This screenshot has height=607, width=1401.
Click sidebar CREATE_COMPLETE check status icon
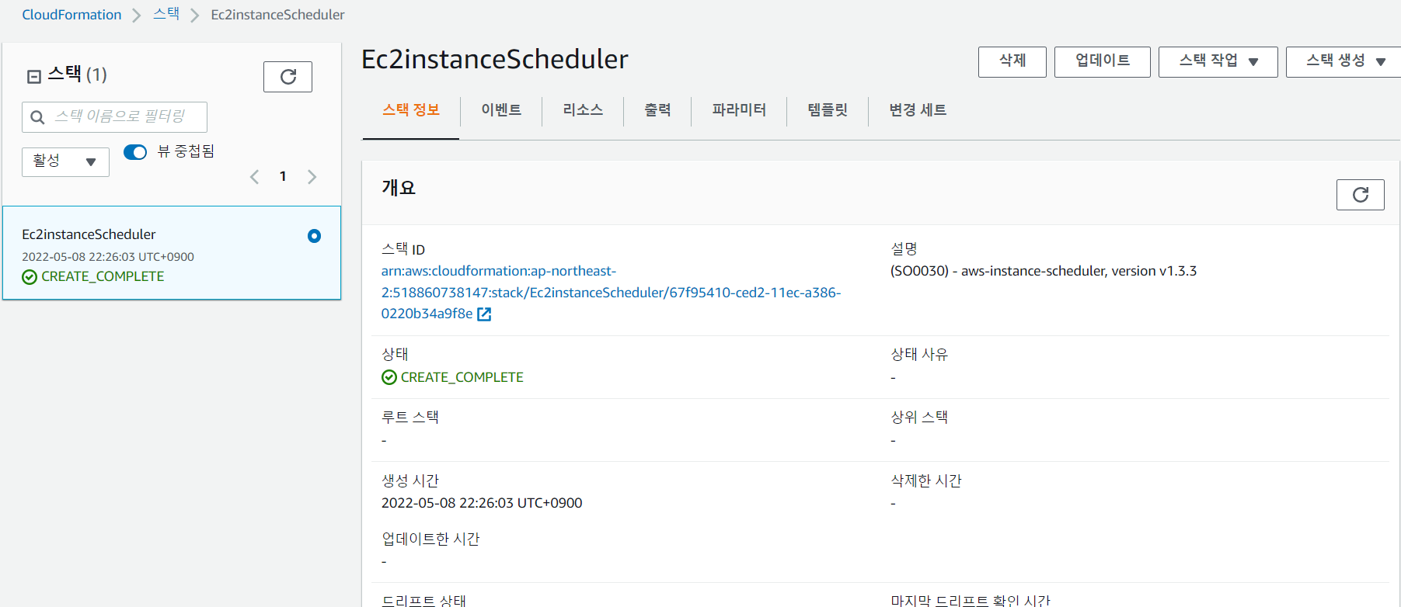click(30, 277)
